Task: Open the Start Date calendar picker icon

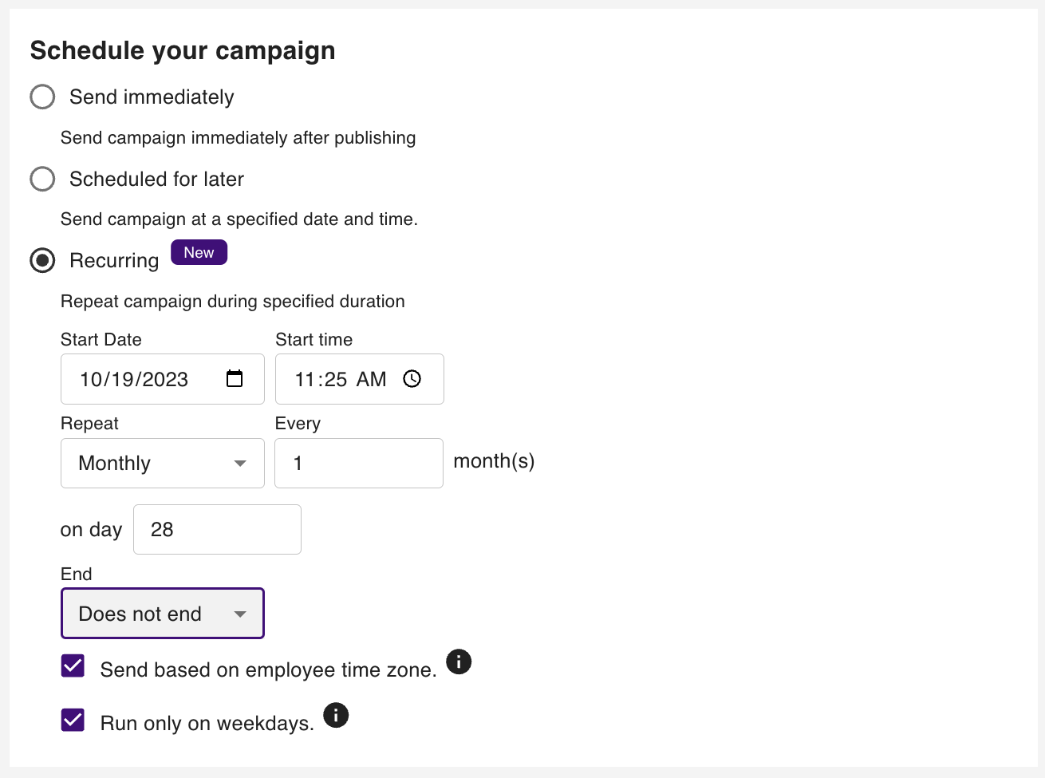Action: point(235,379)
